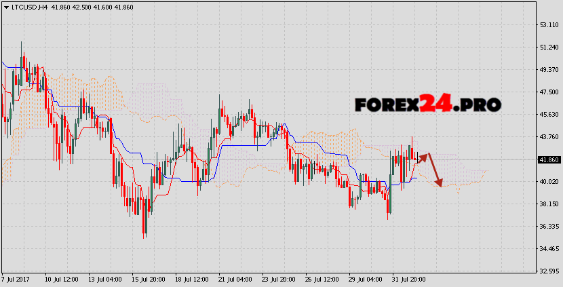Click the 43.760 price axis label

point(549,136)
